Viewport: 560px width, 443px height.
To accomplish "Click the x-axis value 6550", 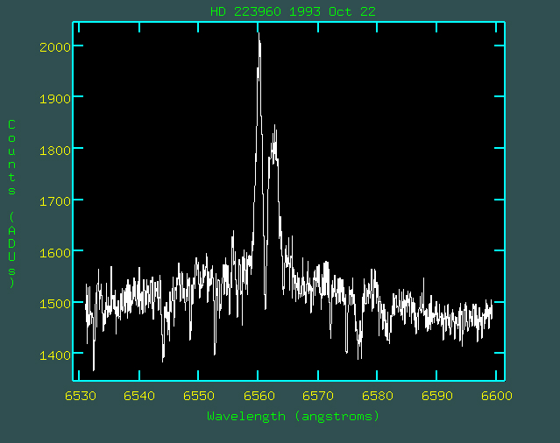I will tap(199, 396).
